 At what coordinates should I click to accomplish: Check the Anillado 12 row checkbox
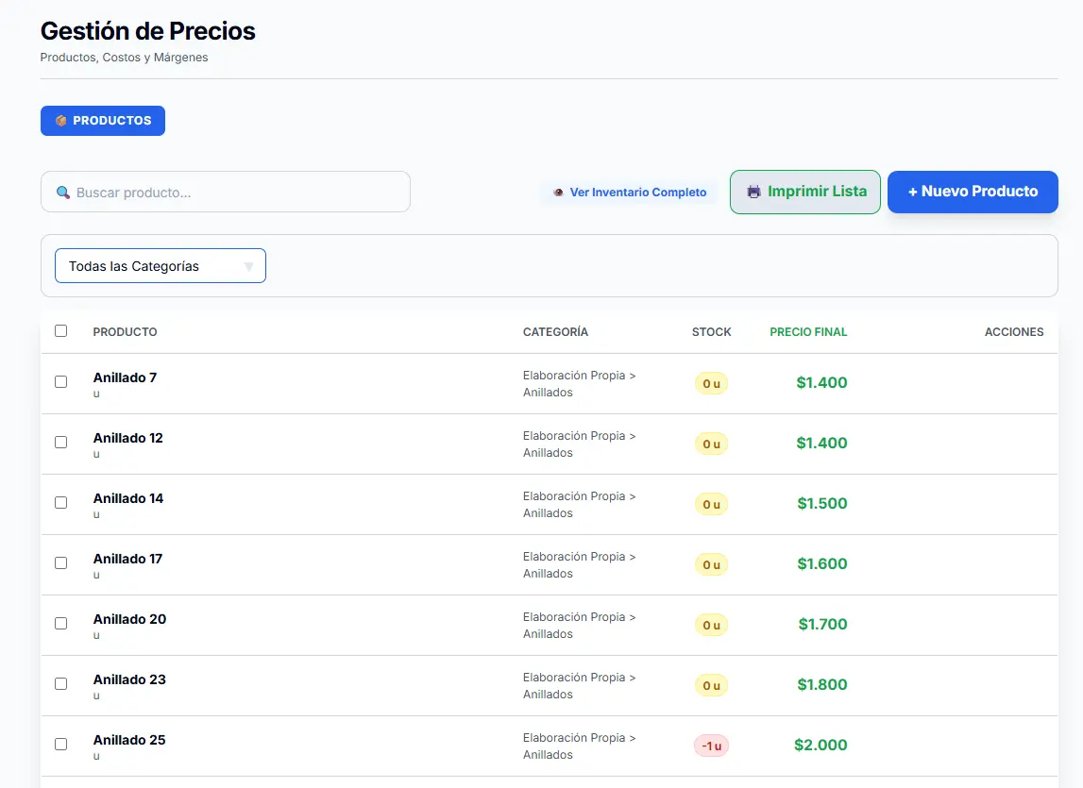click(x=60, y=442)
